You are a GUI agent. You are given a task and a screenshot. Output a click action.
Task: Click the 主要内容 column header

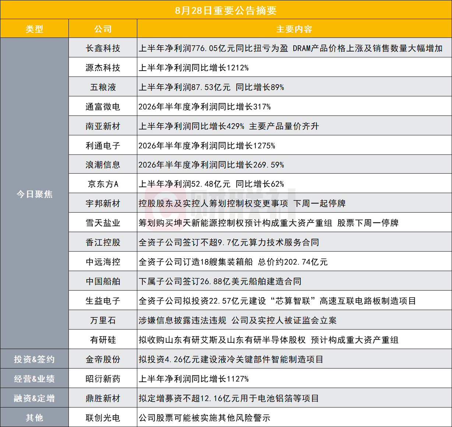click(x=294, y=29)
